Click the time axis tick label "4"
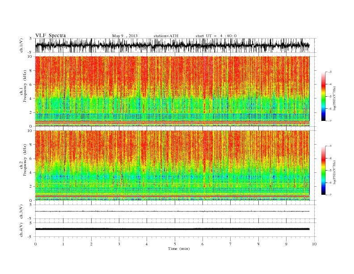354x274 pixels. coord(147,244)
